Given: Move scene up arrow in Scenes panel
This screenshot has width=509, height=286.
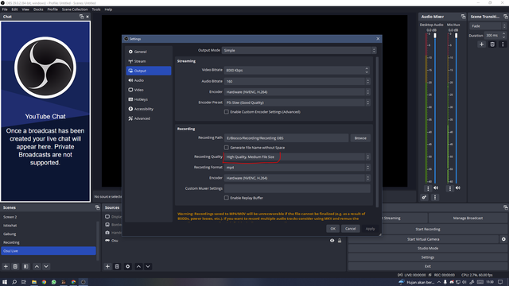Looking at the screenshot, I should (x=37, y=267).
